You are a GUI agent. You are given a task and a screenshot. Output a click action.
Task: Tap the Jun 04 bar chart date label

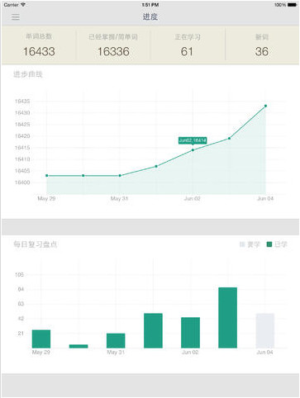(264, 353)
